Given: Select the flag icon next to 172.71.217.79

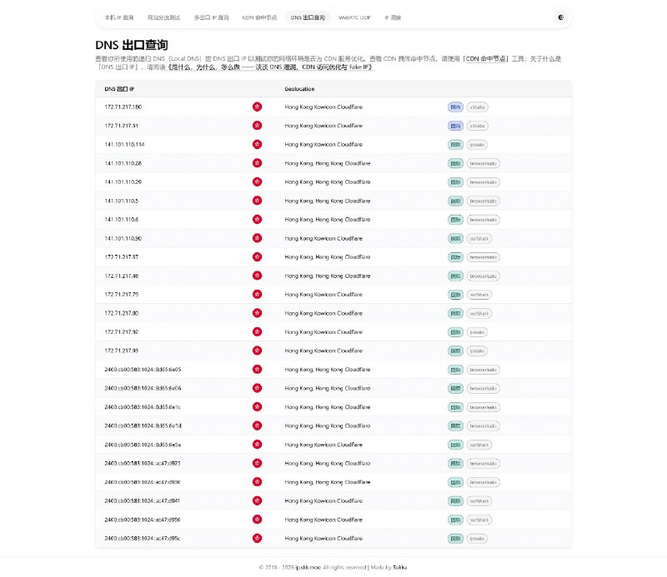Looking at the screenshot, I should tap(257, 294).
